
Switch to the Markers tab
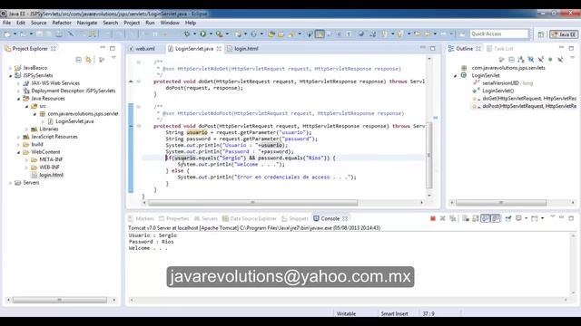[x=141, y=218]
